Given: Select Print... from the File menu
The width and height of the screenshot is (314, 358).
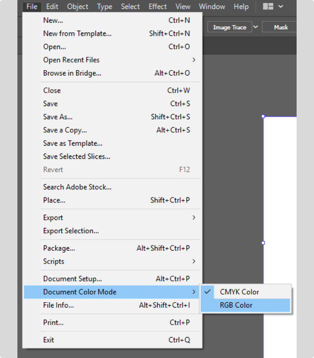Looking at the screenshot, I should coord(113,323).
